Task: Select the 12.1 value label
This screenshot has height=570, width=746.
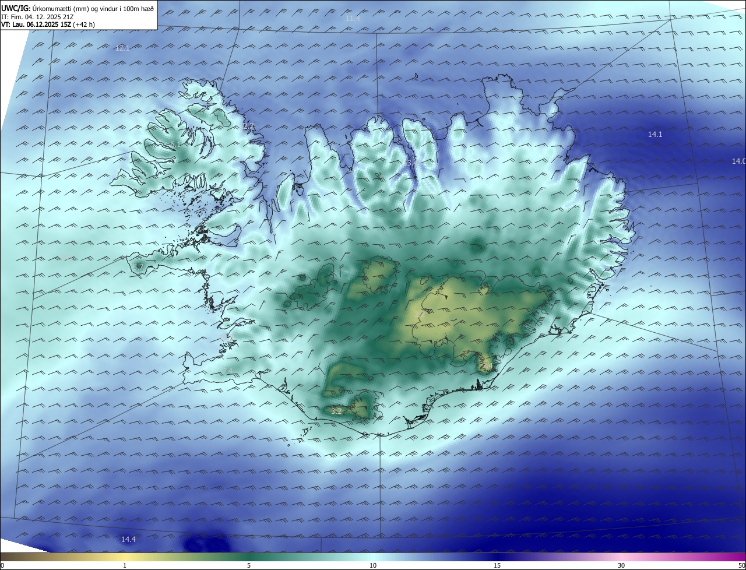Action: [122, 48]
